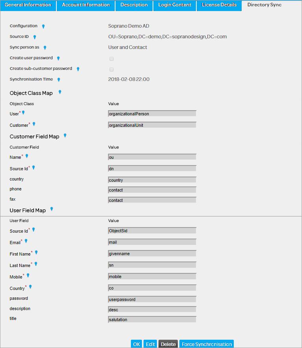Toggle the Create user password checkbox
The height and width of the screenshot is (348, 302).
tap(112, 59)
